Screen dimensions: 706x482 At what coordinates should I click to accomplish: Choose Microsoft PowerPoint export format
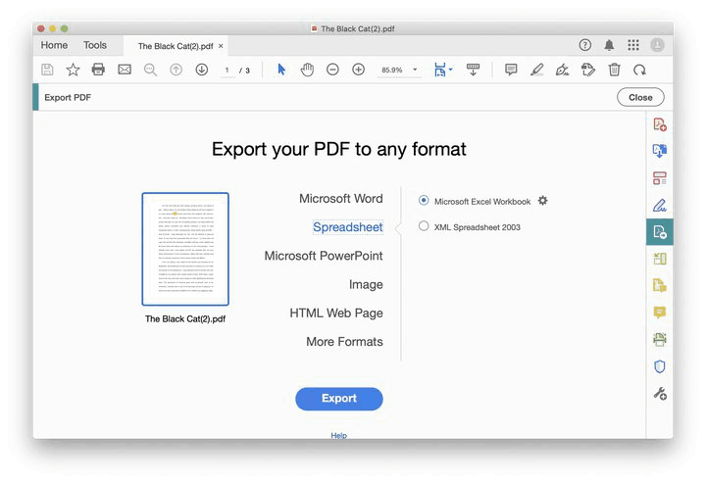click(324, 256)
